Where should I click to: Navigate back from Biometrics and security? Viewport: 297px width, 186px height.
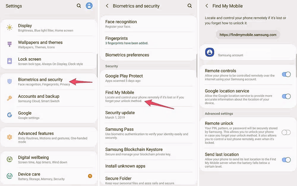(107, 6)
